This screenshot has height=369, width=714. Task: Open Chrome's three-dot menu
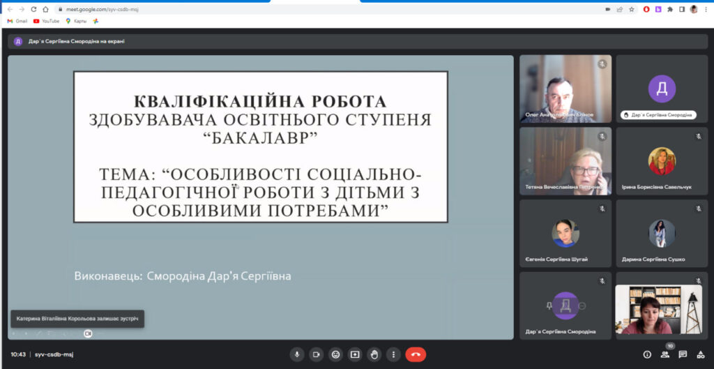[x=706, y=9]
